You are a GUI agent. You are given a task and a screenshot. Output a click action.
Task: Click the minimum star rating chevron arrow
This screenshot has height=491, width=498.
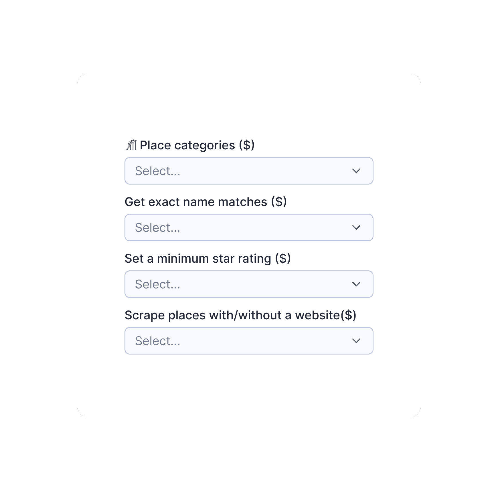pyautogui.click(x=356, y=284)
